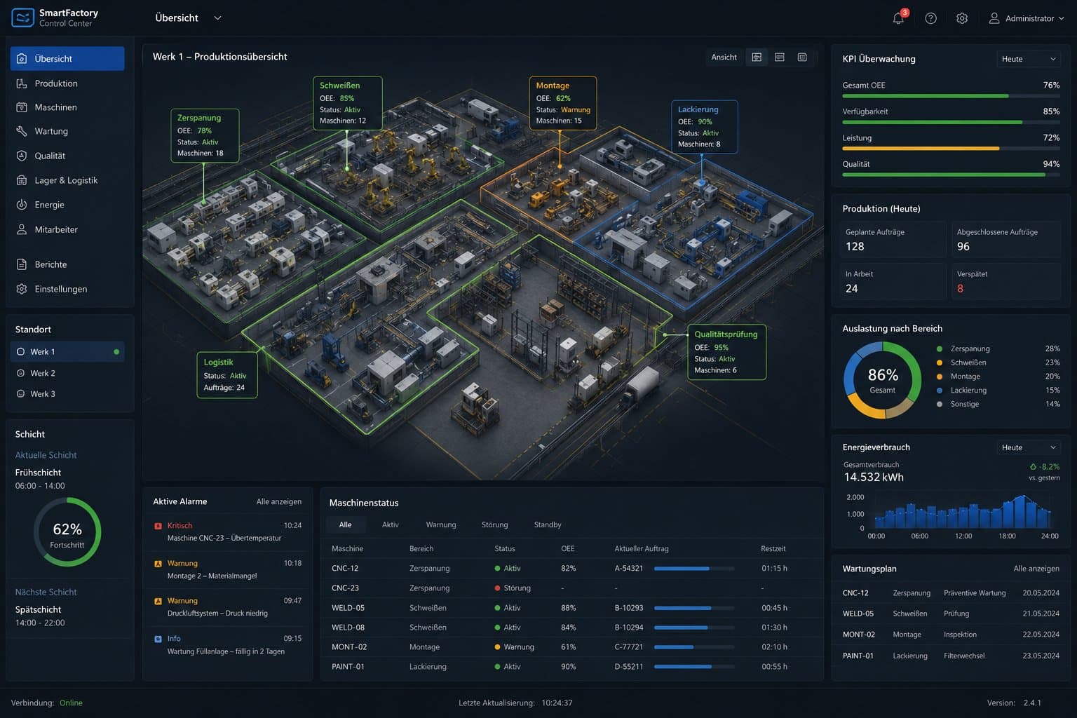Click the 86% Gesamt donut chart

[883, 380]
